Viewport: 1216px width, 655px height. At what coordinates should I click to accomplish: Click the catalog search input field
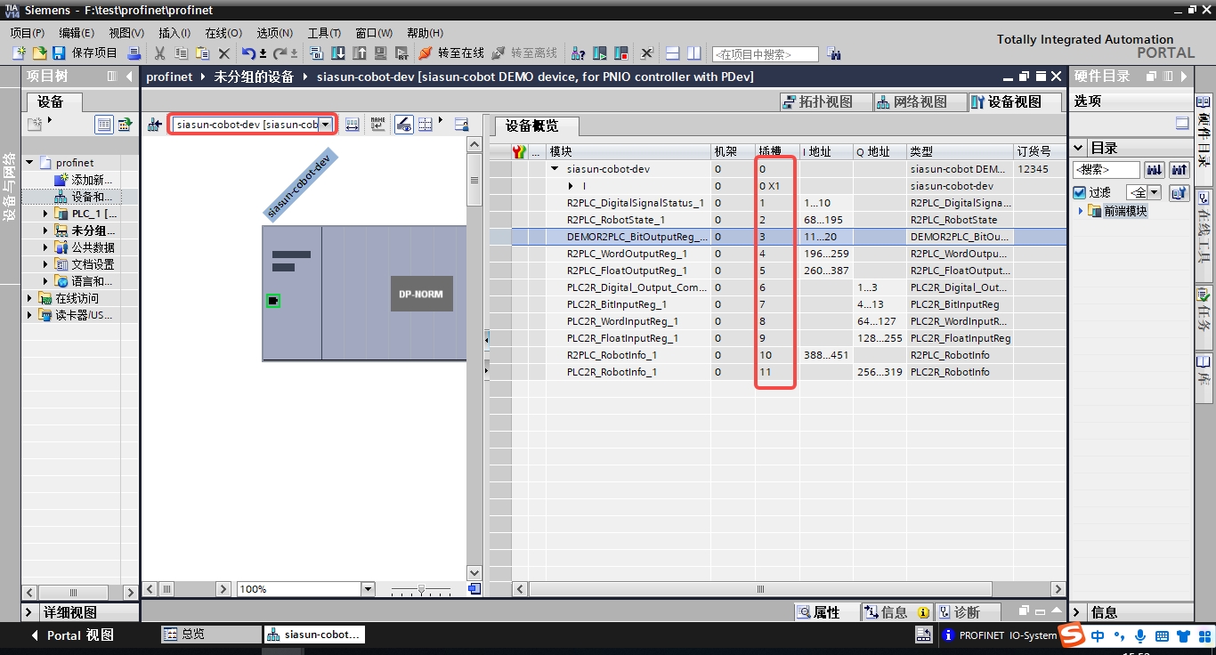(x=1107, y=169)
